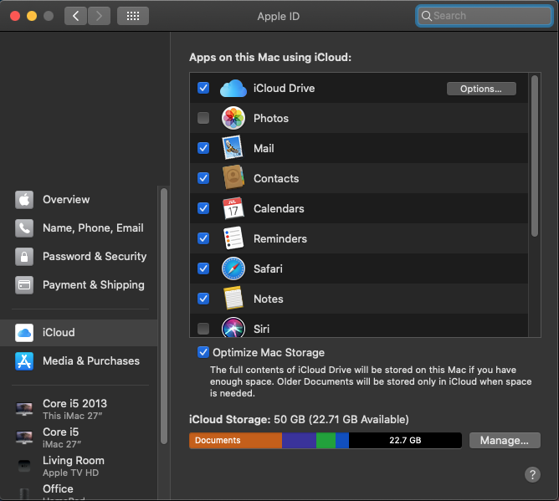
Task: Toggle the Reminders checkbox
Action: (x=203, y=238)
